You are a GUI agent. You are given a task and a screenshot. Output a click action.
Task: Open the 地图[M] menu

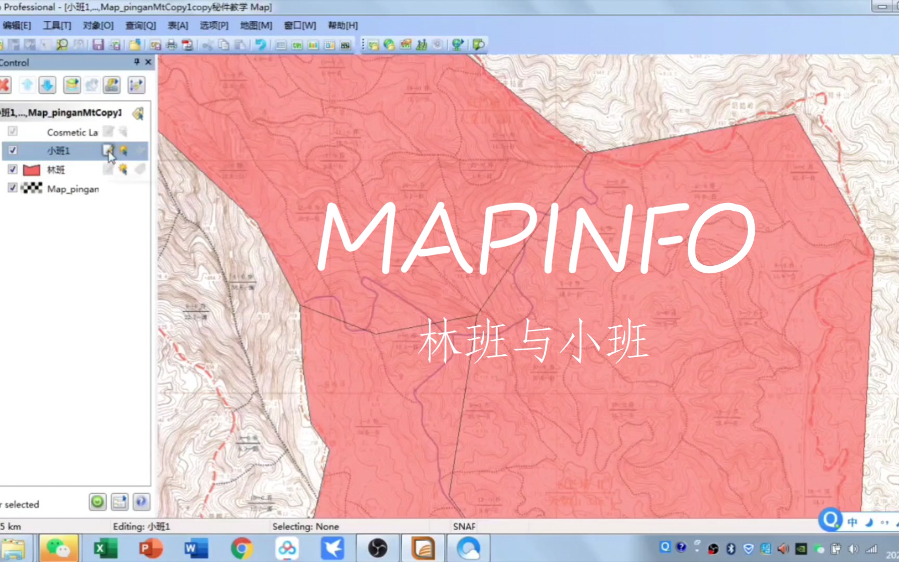pyautogui.click(x=256, y=25)
